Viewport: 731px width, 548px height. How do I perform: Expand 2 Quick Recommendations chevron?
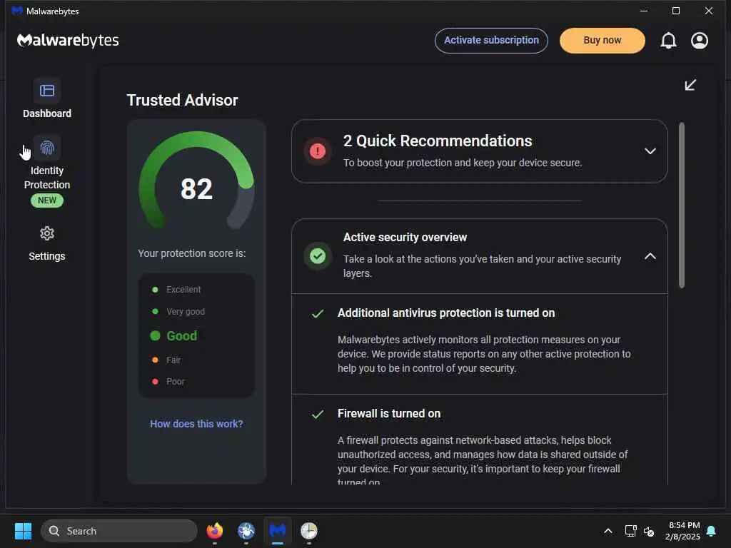tap(650, 151)
